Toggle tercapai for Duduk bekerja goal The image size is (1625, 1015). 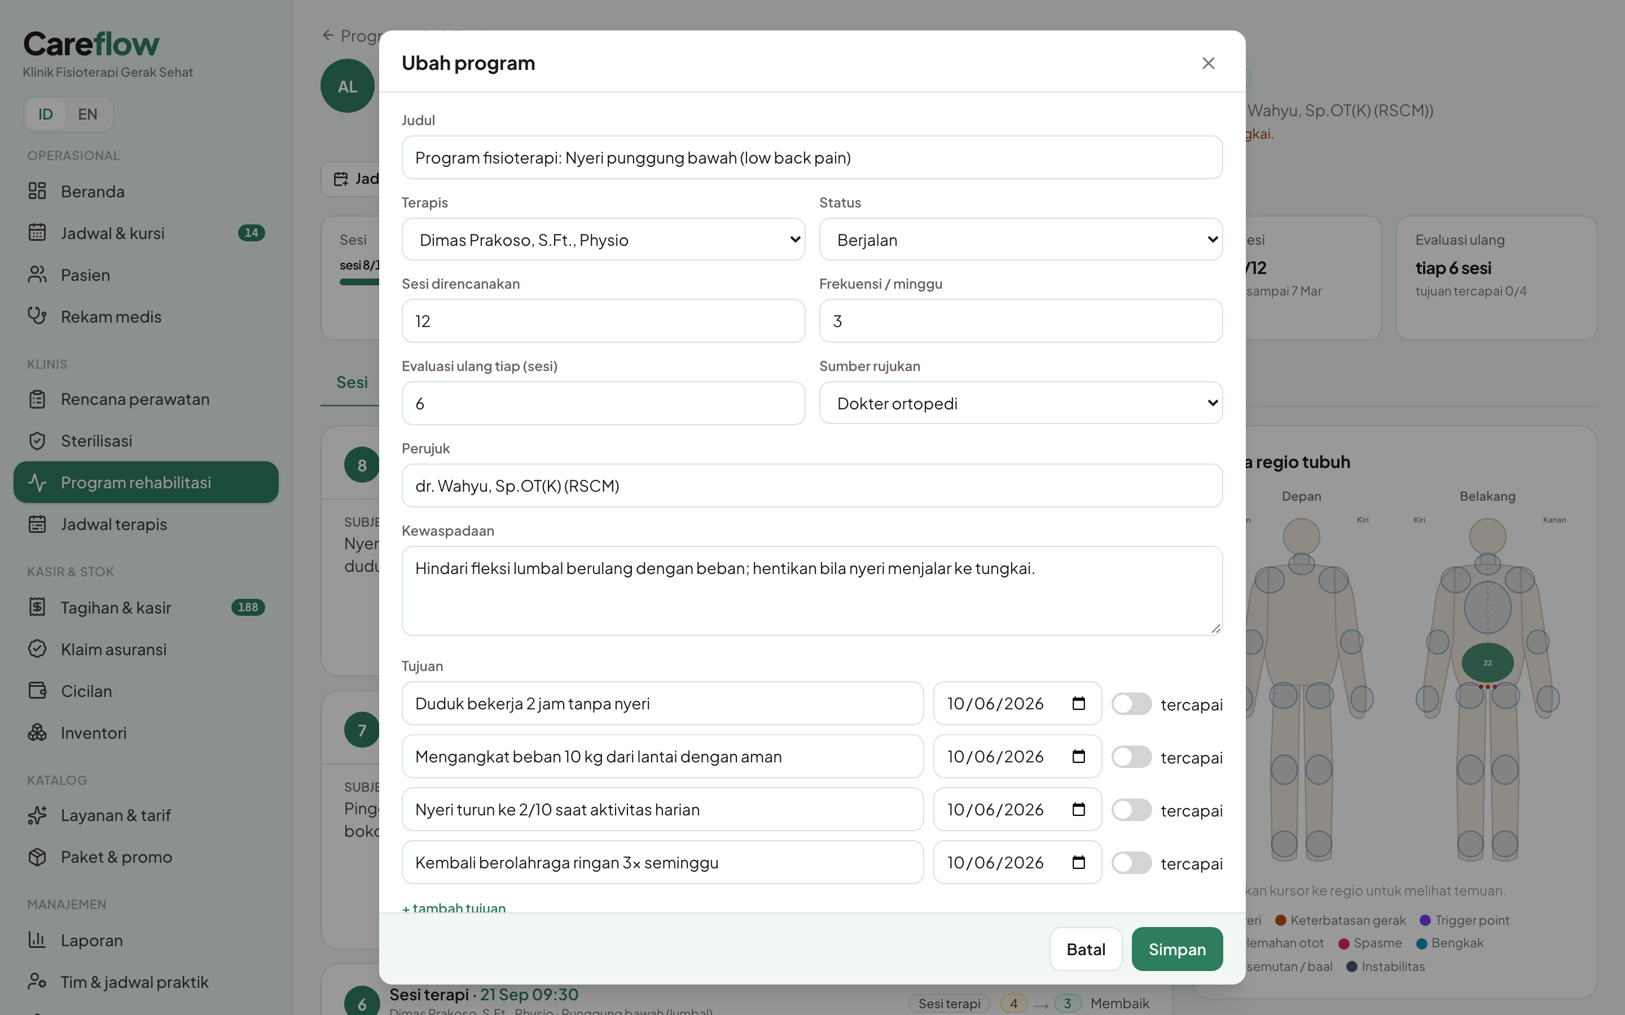1131,704
